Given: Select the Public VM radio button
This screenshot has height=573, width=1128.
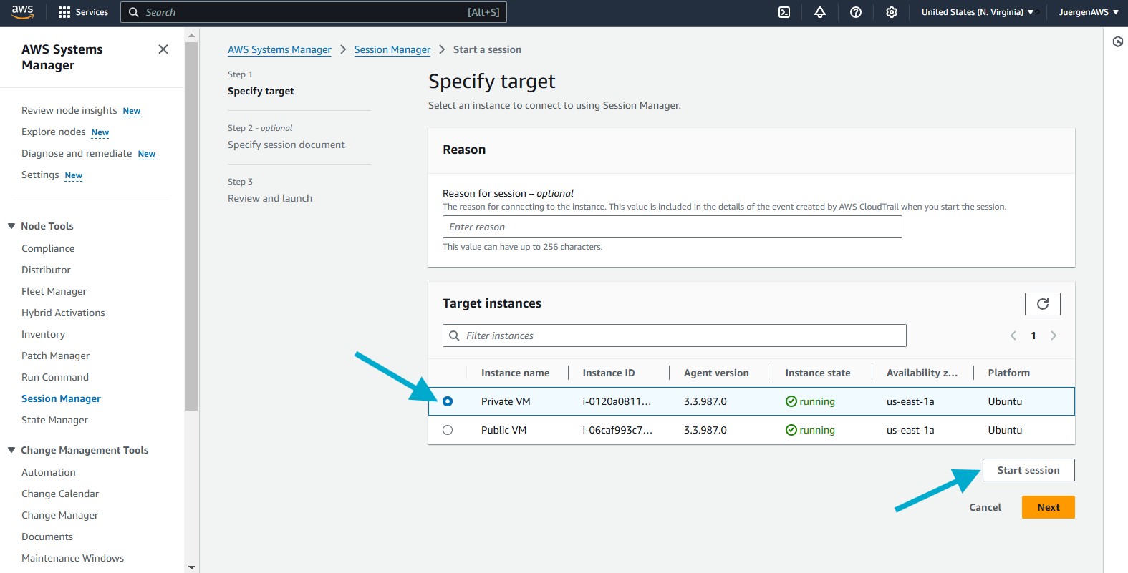Looking at the screenshot, I should pos(448,430).
